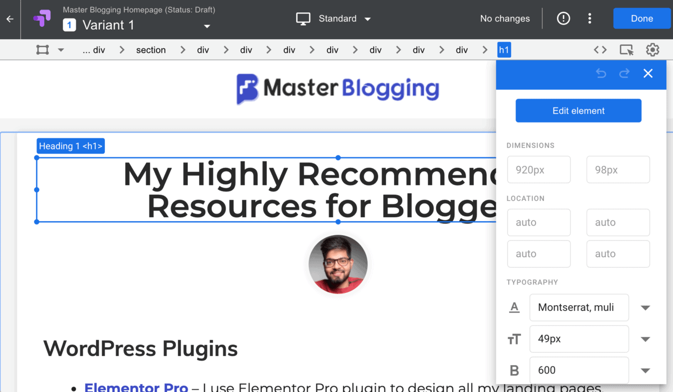673x392 pixels.
Task: Click the redo arrow in editor panel
Action: [x=624, y=73]
